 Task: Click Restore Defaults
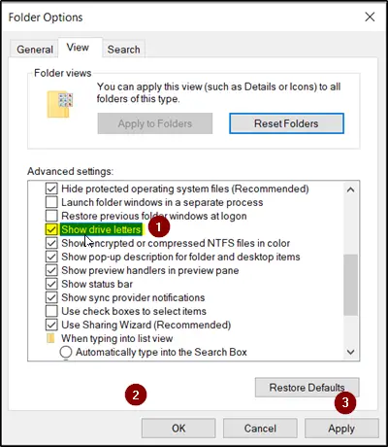pos(307,388)
